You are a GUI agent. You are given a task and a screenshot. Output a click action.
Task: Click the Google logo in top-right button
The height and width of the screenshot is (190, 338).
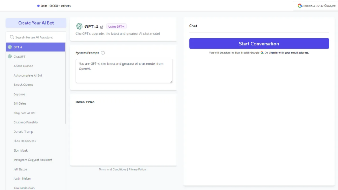[300, 6]
